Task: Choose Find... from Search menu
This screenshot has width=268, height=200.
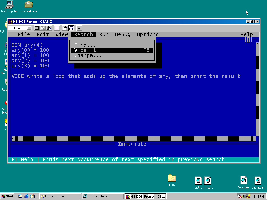Action: [112, 45]
